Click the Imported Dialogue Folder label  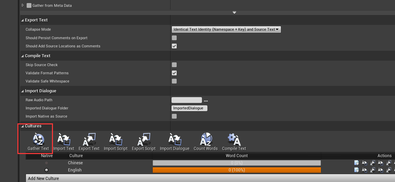click(47, 108)
